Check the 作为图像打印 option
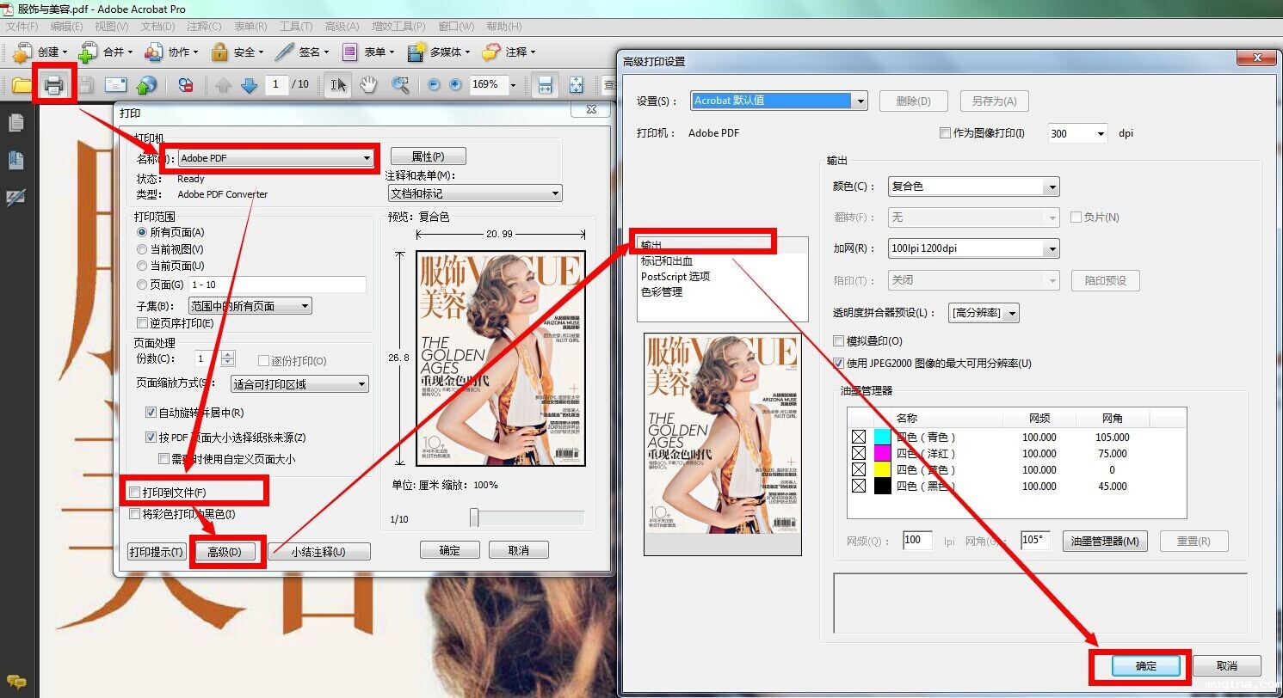 click(946, 133)
